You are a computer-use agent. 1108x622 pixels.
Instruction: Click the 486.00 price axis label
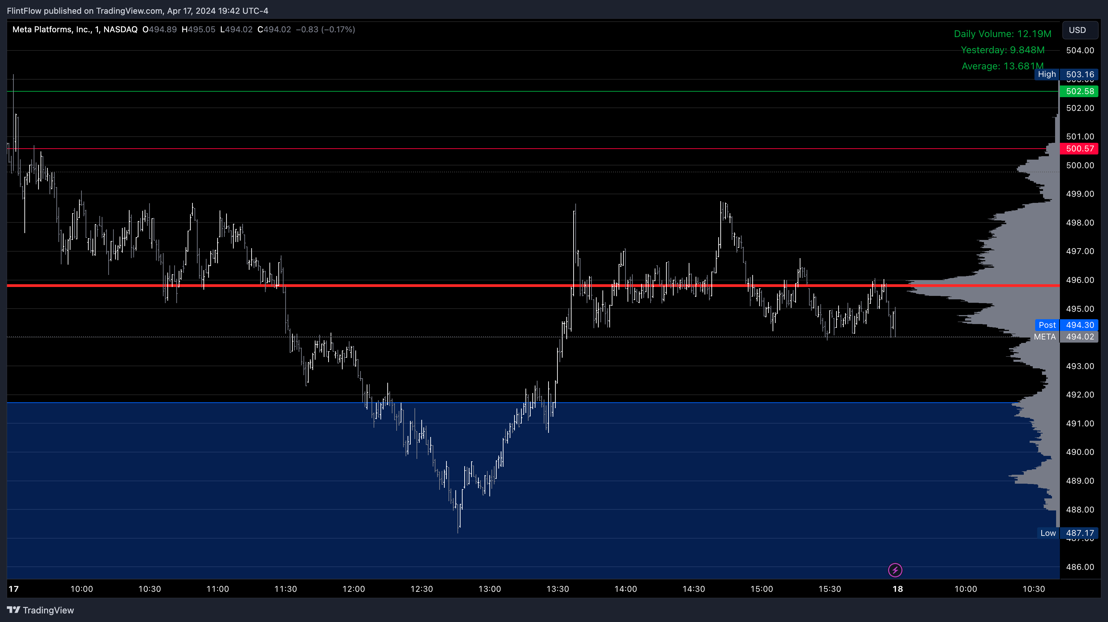(x=1079, y=567)
